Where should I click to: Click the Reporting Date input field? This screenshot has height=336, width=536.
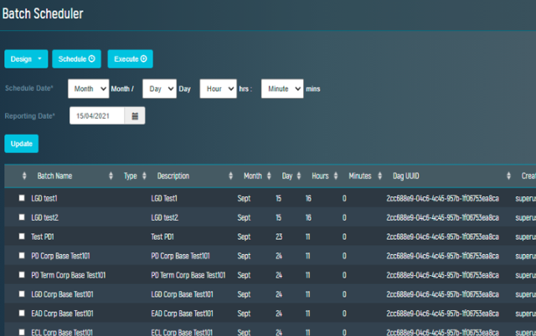[97, 116]
